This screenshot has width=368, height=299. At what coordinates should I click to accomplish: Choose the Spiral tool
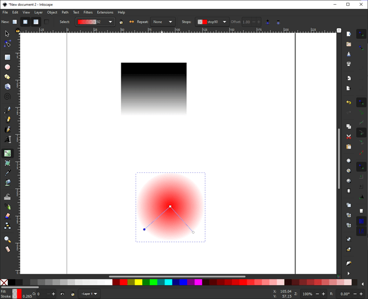point(7,97)
